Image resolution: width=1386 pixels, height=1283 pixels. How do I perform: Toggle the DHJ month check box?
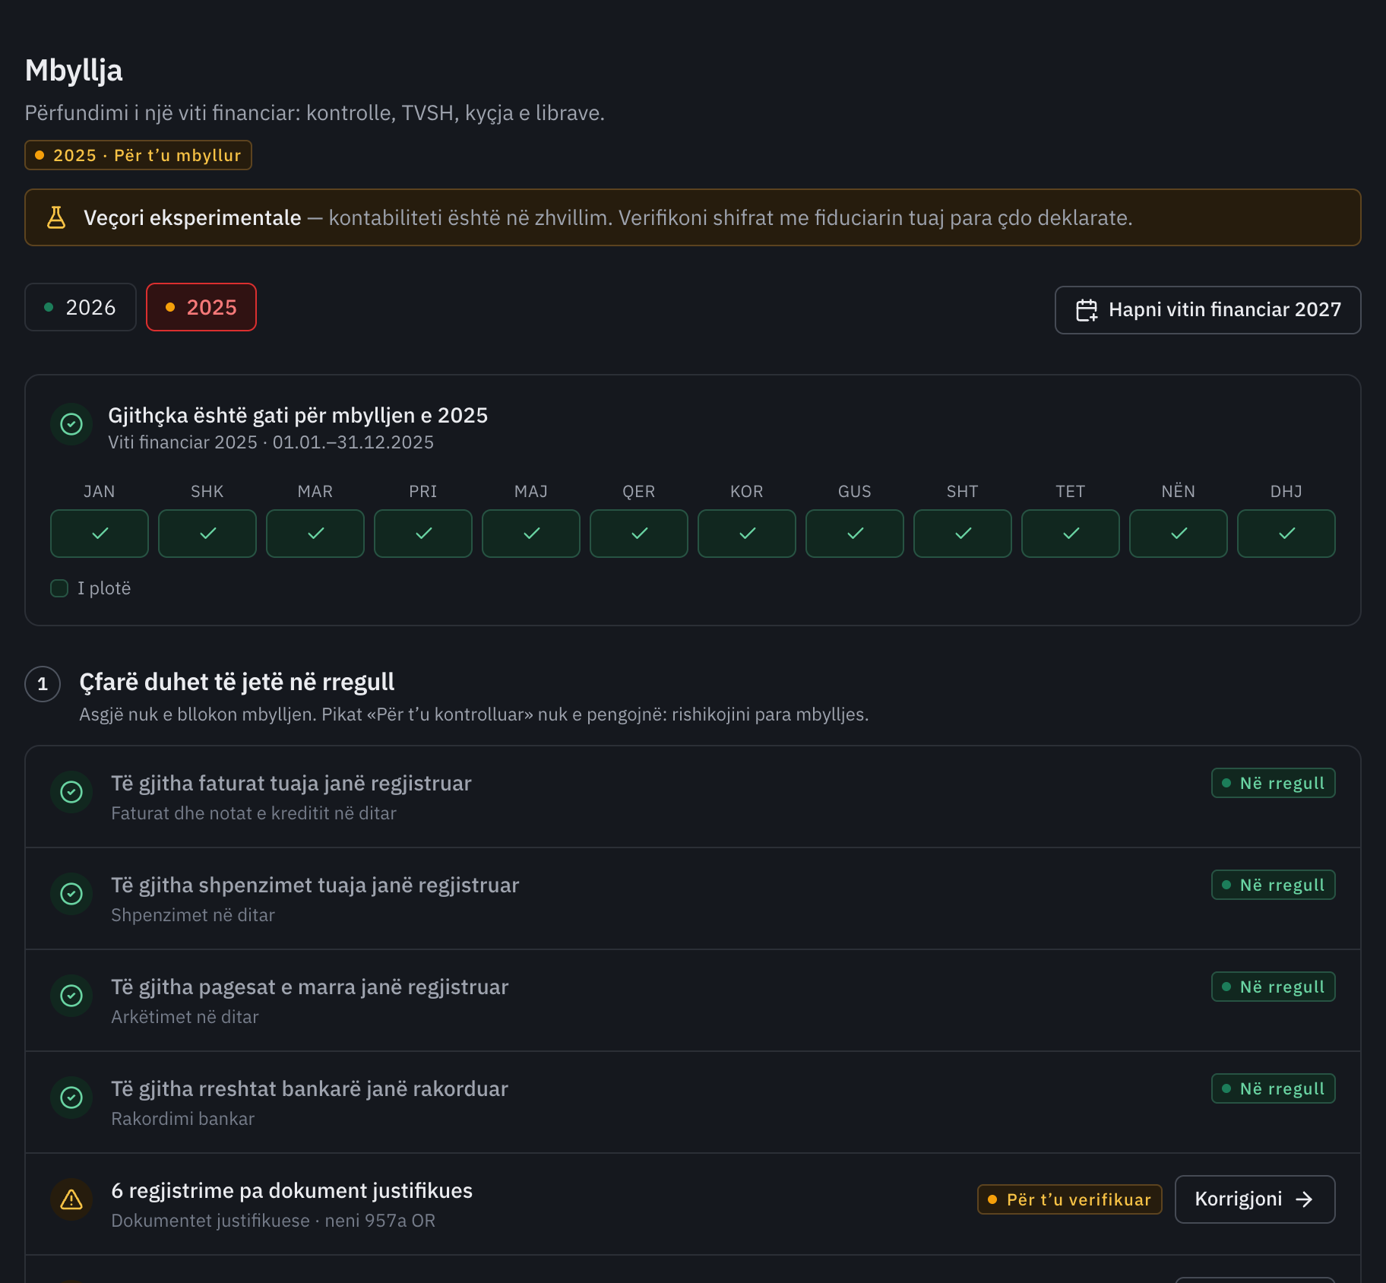click(x=1286, y=534)
